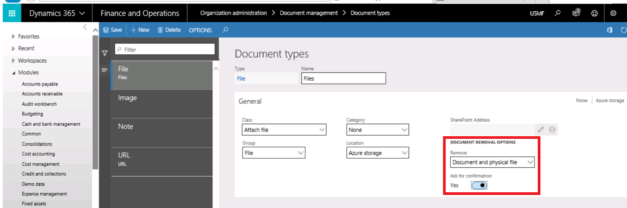Open the Remove dropdown
Image resolution: width=627 pixels, height=208 pixels.
point(493,162)
